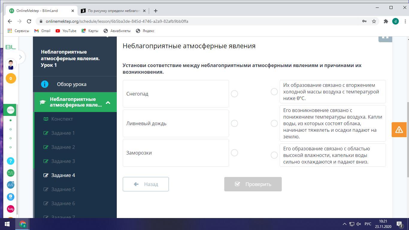The width and height of the screenshot is (409, 230).
Task: Bookmark page with the star icon
Action: pos(374,21)
